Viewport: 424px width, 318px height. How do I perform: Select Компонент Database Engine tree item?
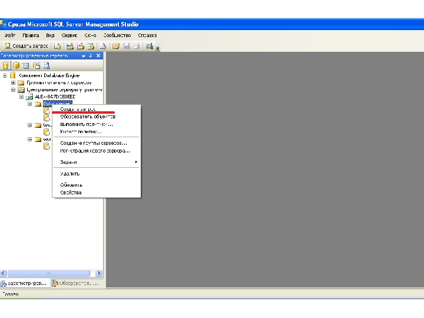pyautogui.click(x=49, y=75)
